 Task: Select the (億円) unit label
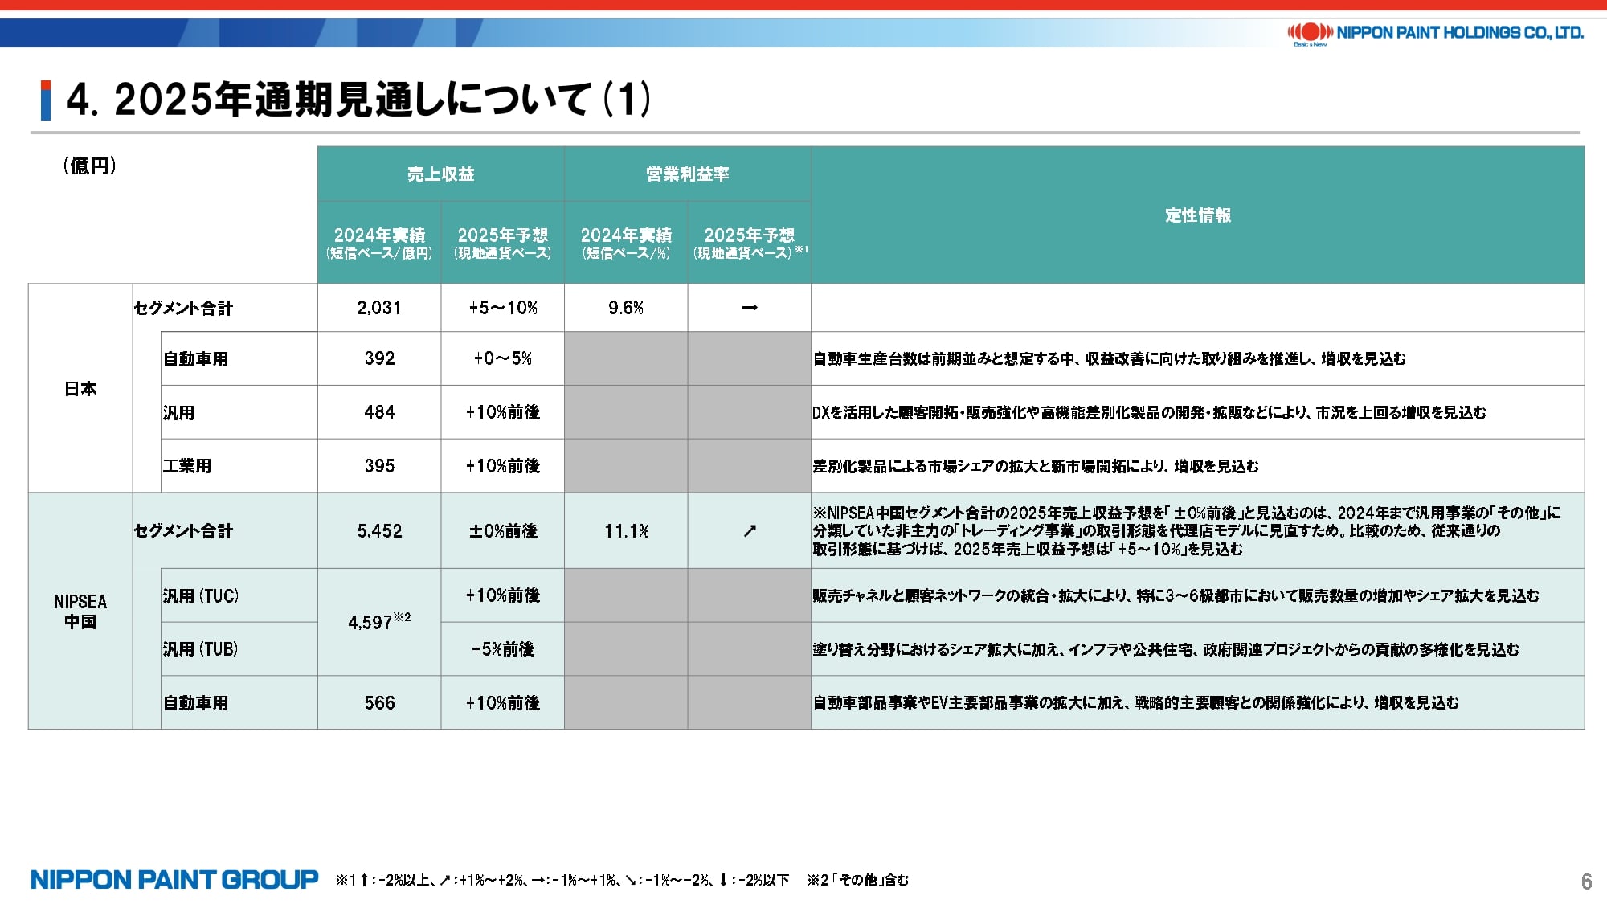(90, 166)
